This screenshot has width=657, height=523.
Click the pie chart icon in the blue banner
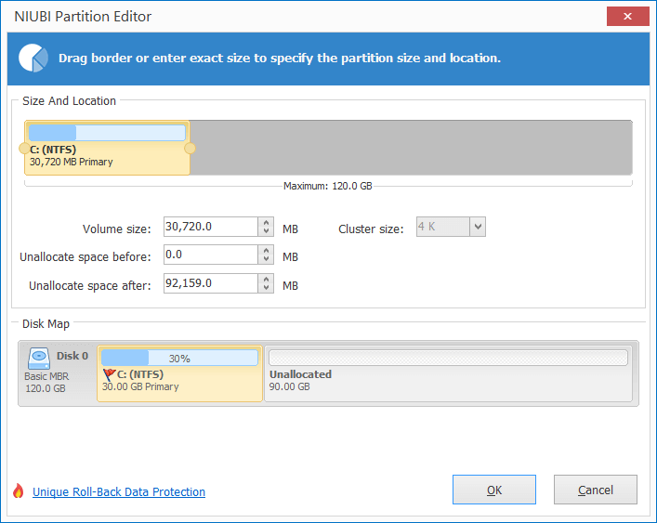click(33, 59)
